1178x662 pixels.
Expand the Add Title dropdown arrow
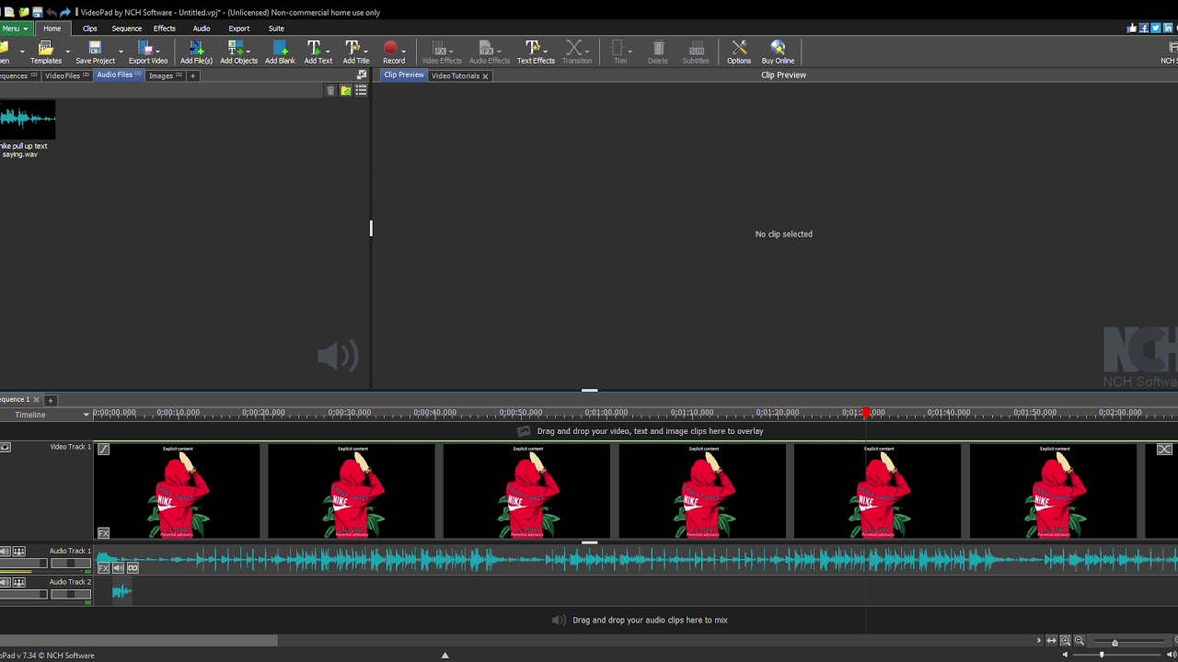pyautogui.click(x=365, y=51)
